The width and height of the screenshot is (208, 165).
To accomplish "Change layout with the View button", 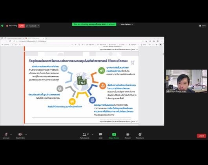I will point(203,26).
